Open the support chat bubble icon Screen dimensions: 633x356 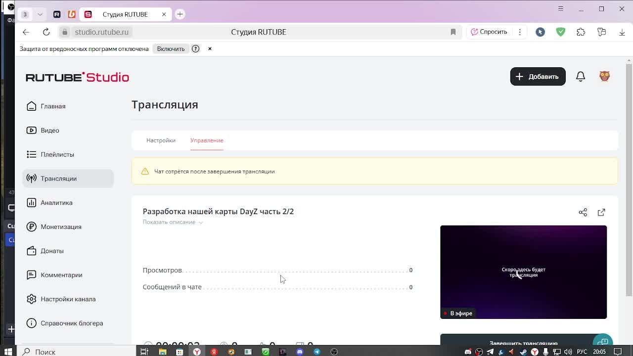click(x=603, y=341)
